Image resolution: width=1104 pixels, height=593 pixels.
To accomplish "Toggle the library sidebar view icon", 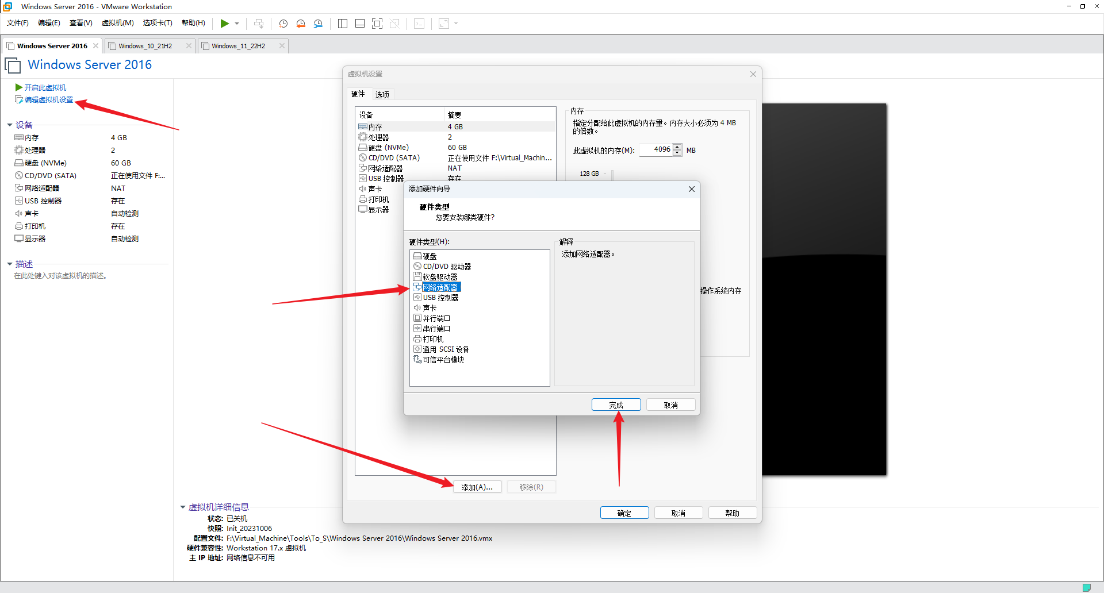I will coord(343,24).
